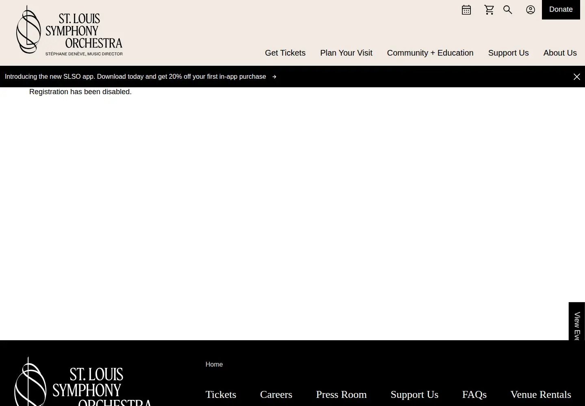Click the arrow after the app announcement

tap(274, 77)
